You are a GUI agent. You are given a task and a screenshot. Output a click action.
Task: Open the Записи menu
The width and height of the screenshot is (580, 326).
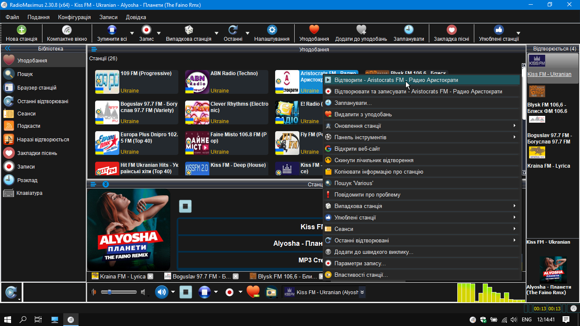pos(108,17)
